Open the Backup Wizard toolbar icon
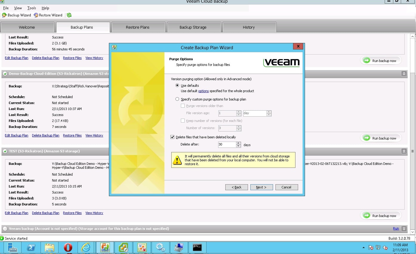 16,15
